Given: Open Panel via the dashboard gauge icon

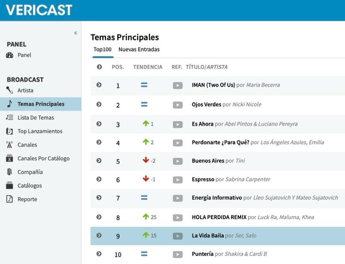Looking at the screenshot, I should tap(9, 55).
